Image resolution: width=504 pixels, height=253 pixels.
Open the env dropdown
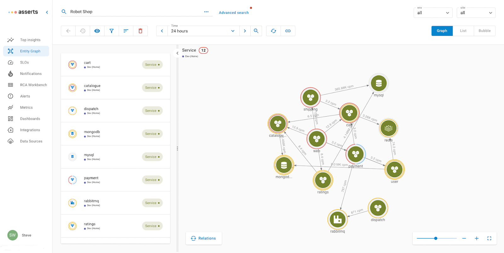[433, 13]
